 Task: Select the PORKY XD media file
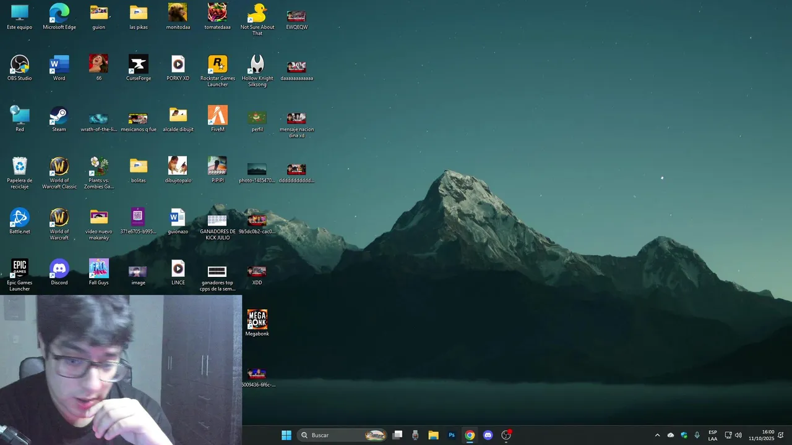point(178,68)
